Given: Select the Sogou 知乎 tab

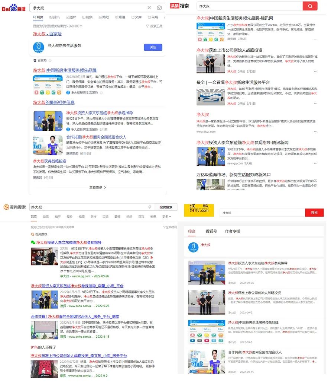Looking at the screenshot, I should click(x=58, y=217).
